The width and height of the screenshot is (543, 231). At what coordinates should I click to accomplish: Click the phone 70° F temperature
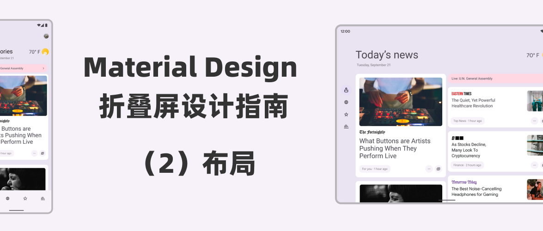coord(35,52)
